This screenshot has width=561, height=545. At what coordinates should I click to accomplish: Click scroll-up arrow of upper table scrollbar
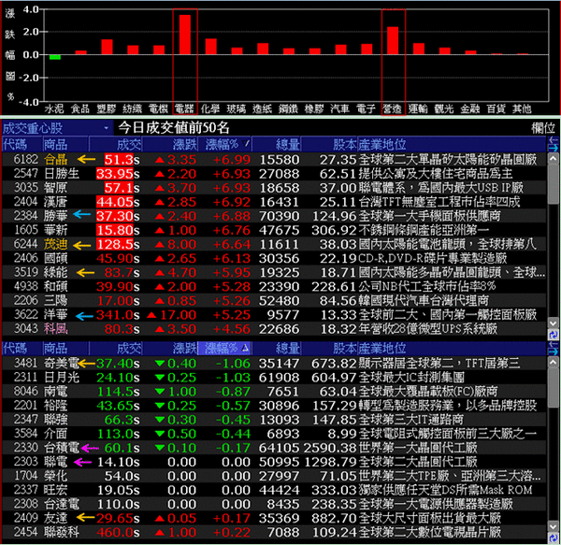pos(554,158)
